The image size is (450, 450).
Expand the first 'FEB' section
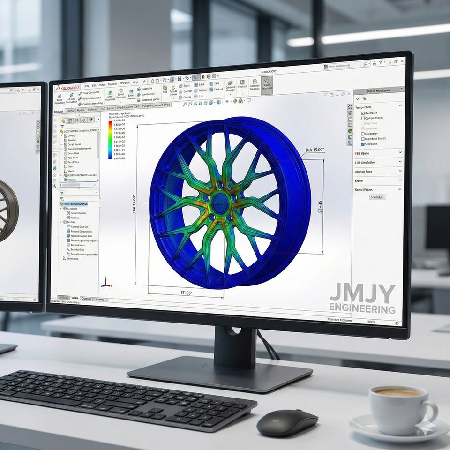point(400,153)
